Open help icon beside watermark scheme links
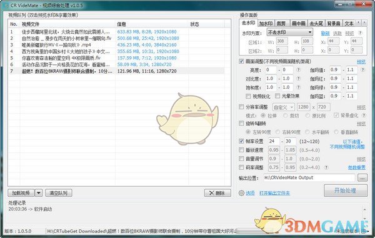 click(x=360, y=33)
